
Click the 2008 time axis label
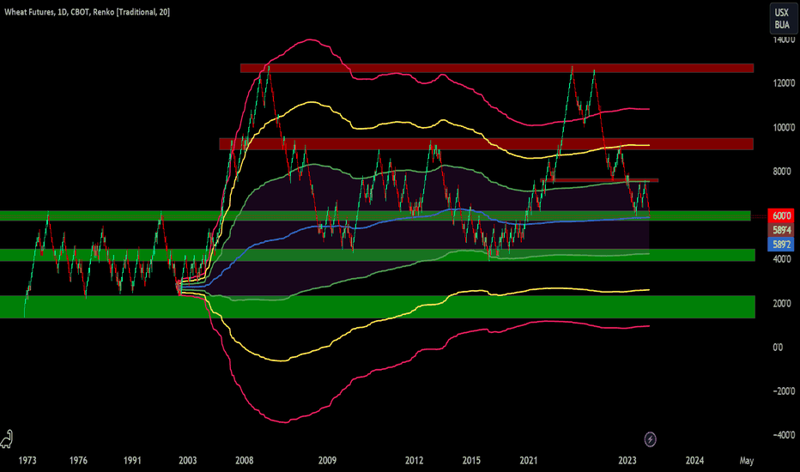coord(244,460)
